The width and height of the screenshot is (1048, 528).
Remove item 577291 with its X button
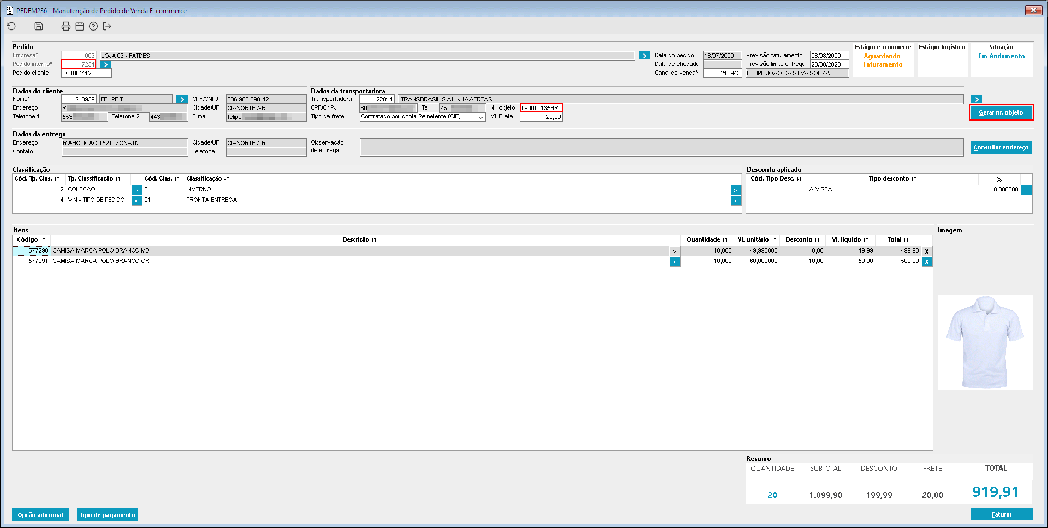tap(927, 261)
